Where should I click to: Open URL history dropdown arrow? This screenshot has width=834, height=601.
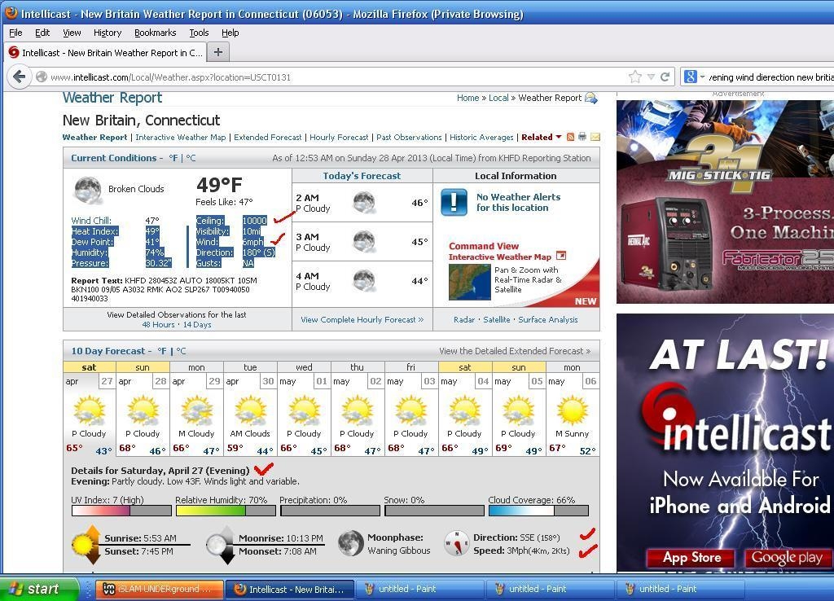pos(651,77)
